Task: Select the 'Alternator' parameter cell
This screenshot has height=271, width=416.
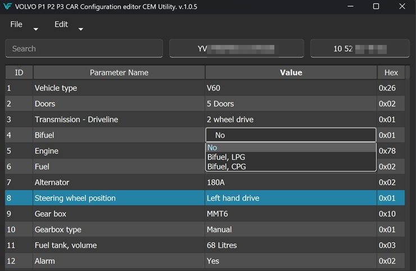Action: pyautogui.click(x=119, y=182)
